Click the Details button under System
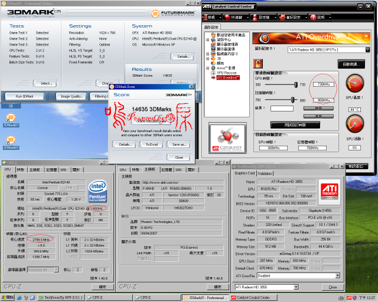 (x=183, y=57)
